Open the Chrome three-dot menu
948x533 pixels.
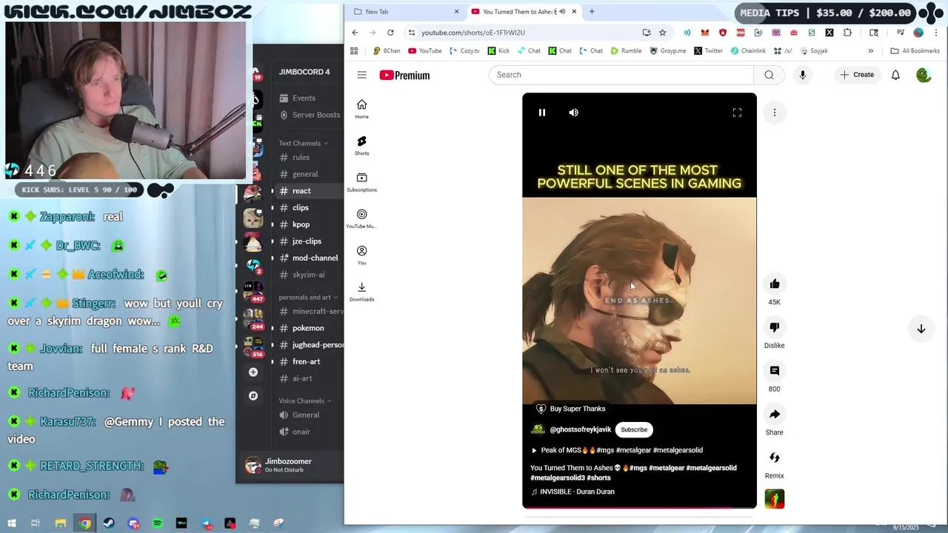936,33
